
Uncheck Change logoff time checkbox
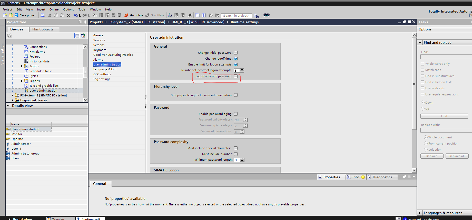(x=236, y=59)
